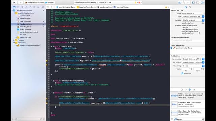Show the Symbol navigator
This screenshot has width=216, height=121.
click(x=18, y=7)
